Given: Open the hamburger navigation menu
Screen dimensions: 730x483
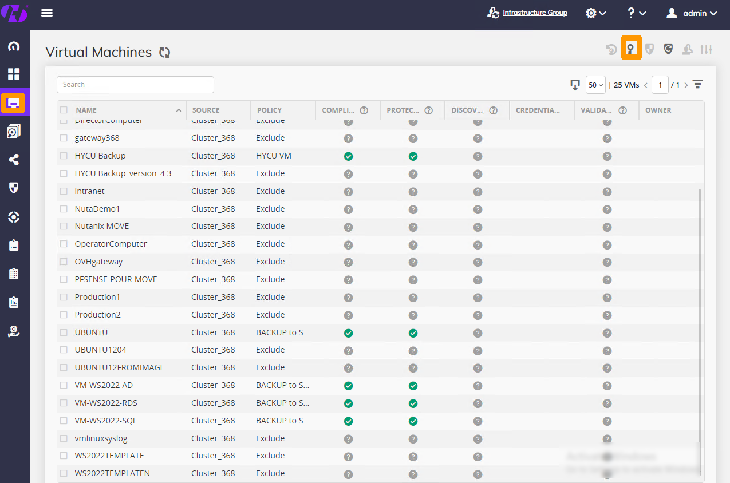Looking at the screenshot, I should pos(47,13).
